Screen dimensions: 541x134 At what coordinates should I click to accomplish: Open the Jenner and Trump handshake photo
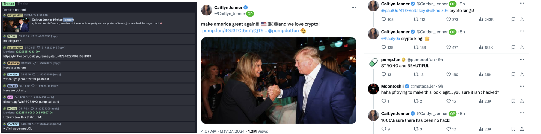[x=278, y=81]
